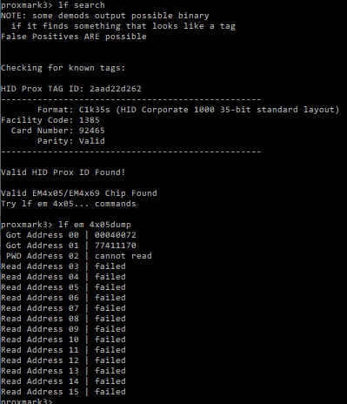Image resolution: width=347 pixels, height=404 pixels.
Task: Click 'Valid HID Prox ID Found!' message
Action: coord(63,172)
